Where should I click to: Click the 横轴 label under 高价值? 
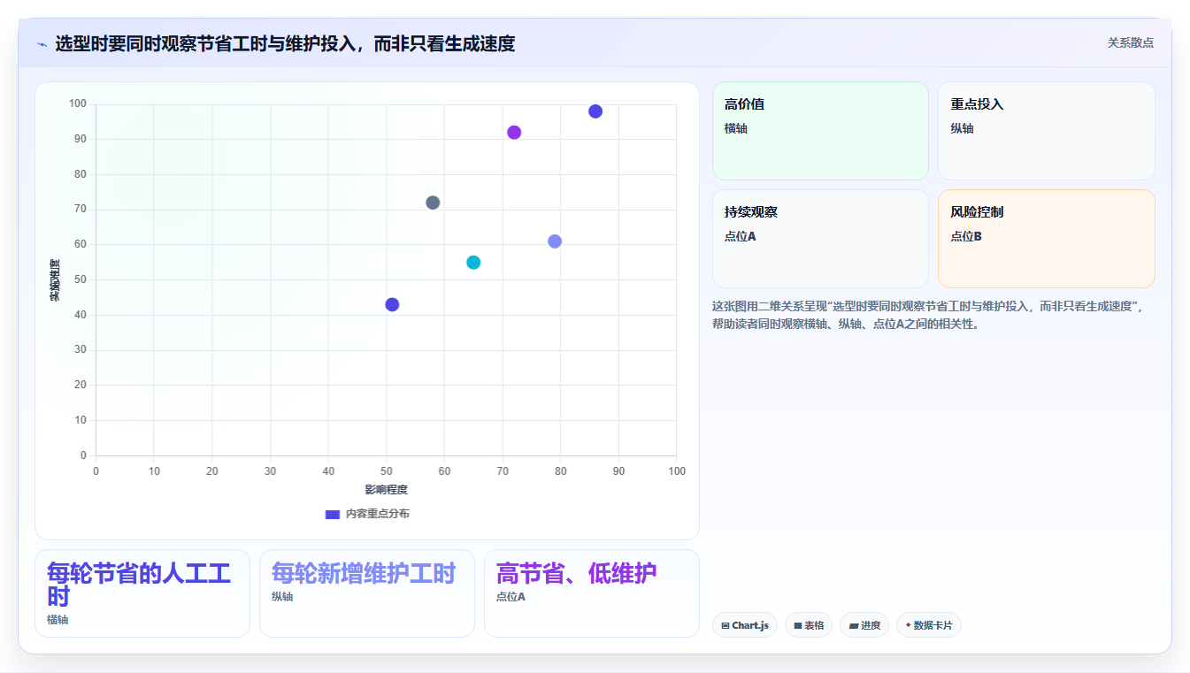(x=736, y=128)
